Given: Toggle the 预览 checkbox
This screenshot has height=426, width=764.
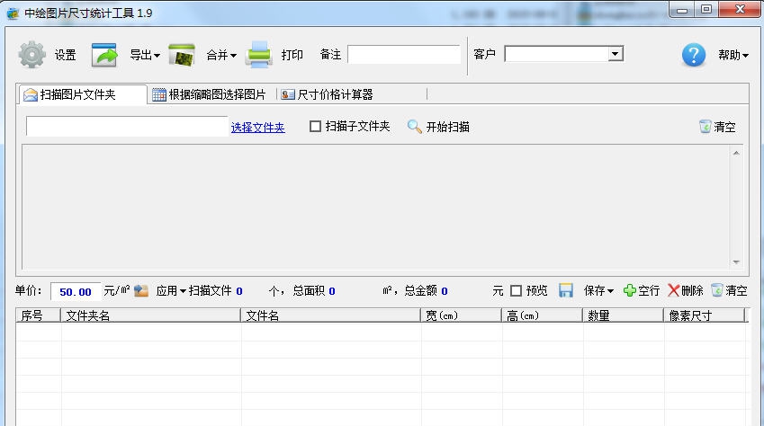Looking at the screenshot, I should pos(516,290).
